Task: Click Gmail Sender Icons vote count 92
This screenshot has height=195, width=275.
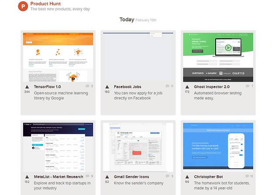Action: click(107, 181)
